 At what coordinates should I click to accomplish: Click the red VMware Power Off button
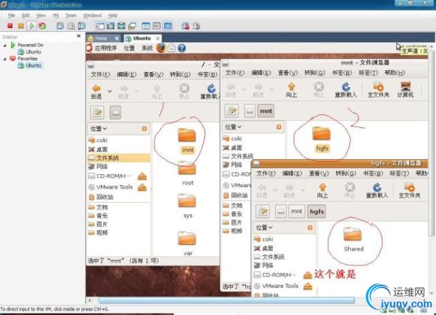click(x=10, y=26)
